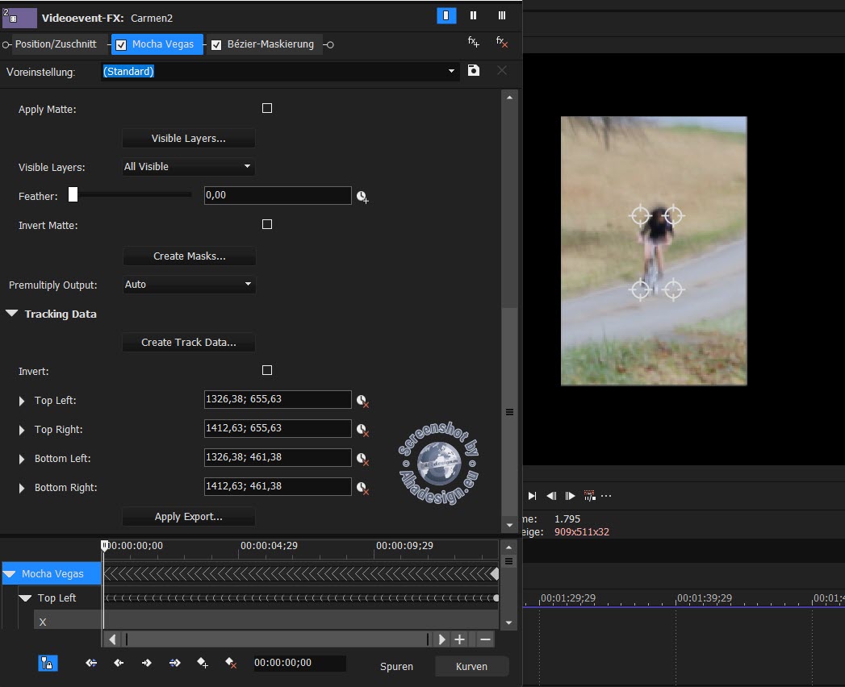This screenshot has width=845, height=687.
Task: Delete the current preset
Action: pyautogui.click(x=502, y=70)
